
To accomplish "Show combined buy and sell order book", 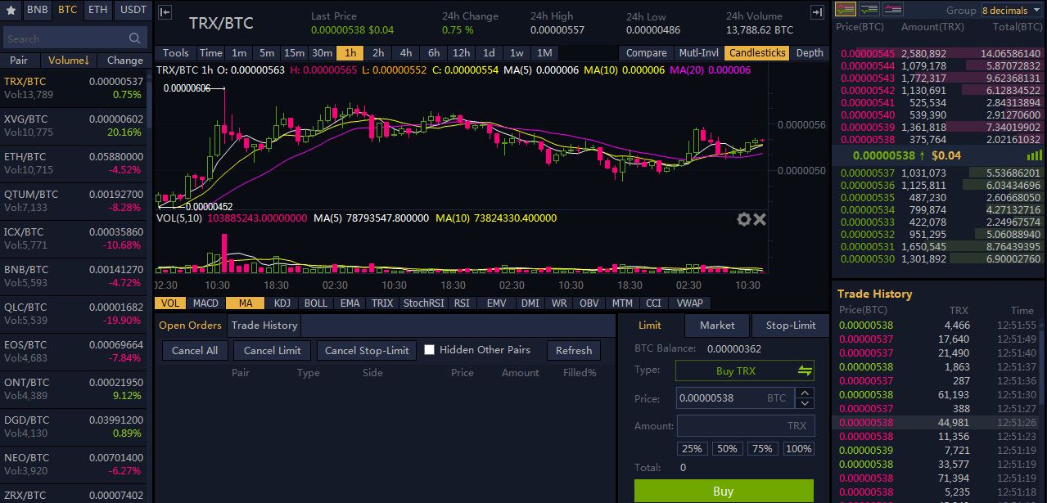I will pos(846,10).
